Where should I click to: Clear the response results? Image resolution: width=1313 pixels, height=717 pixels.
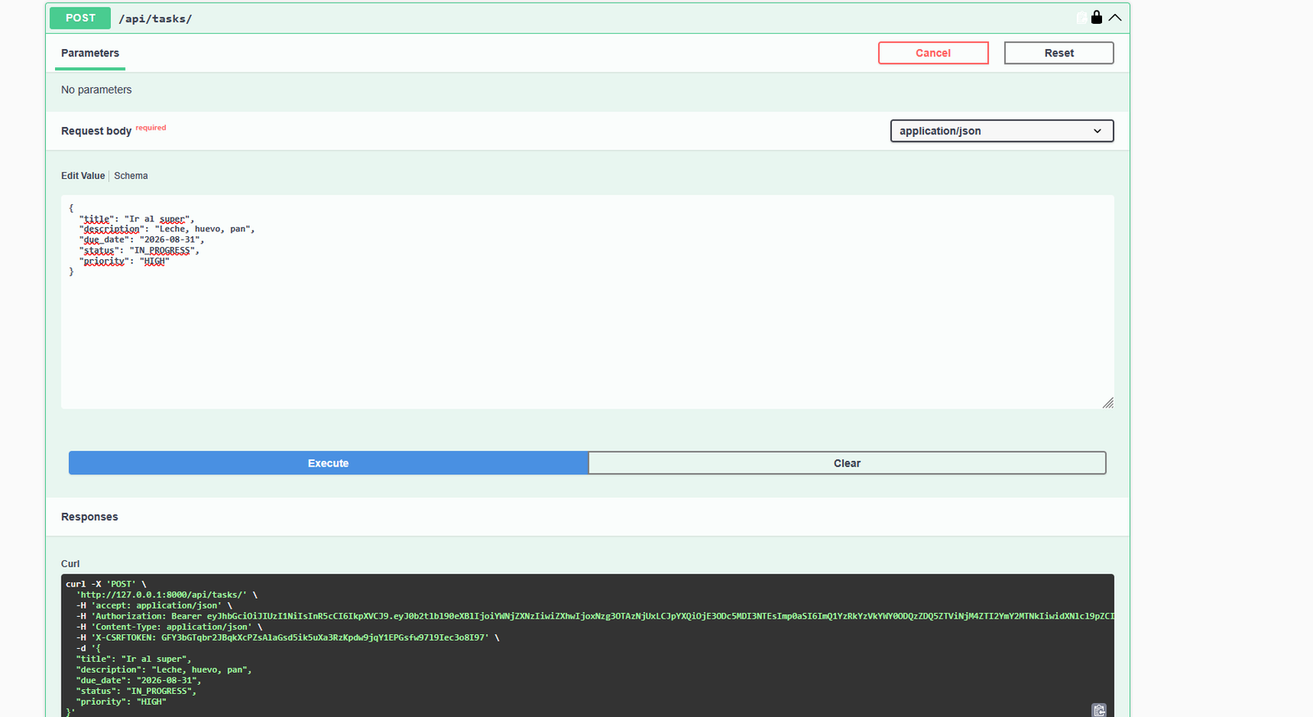[x=847, y=464]
